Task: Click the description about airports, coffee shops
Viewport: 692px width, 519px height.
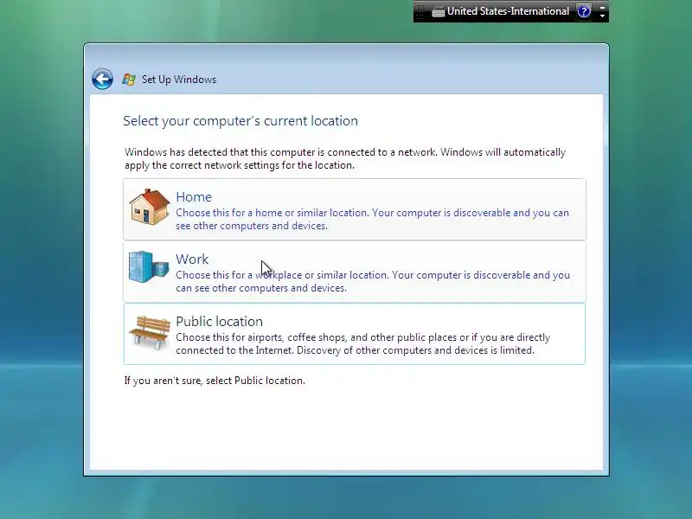Action: coord(363,343)
